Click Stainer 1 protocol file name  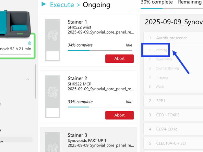click(x=101, y=32)
